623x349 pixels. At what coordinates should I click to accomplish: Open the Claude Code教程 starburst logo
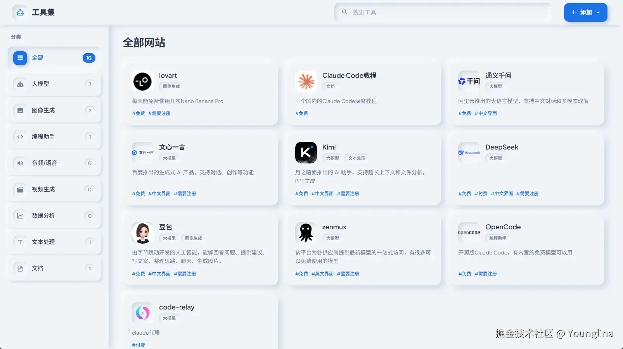coord(306,81)
